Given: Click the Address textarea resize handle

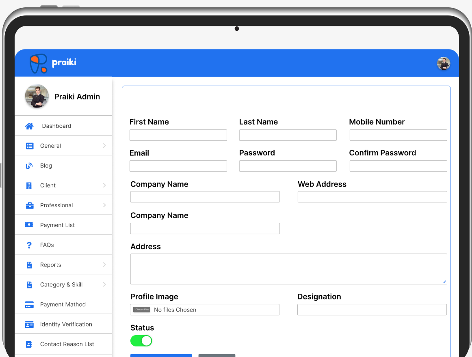Looking at the screenshot, I should pos(444,282).
